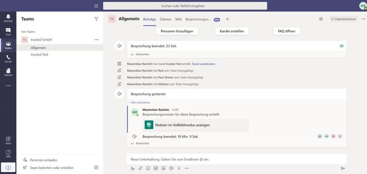Screen dimensions: 367x174
Task: Click the Kanäle erstellen button
Action: coord(232,31)
